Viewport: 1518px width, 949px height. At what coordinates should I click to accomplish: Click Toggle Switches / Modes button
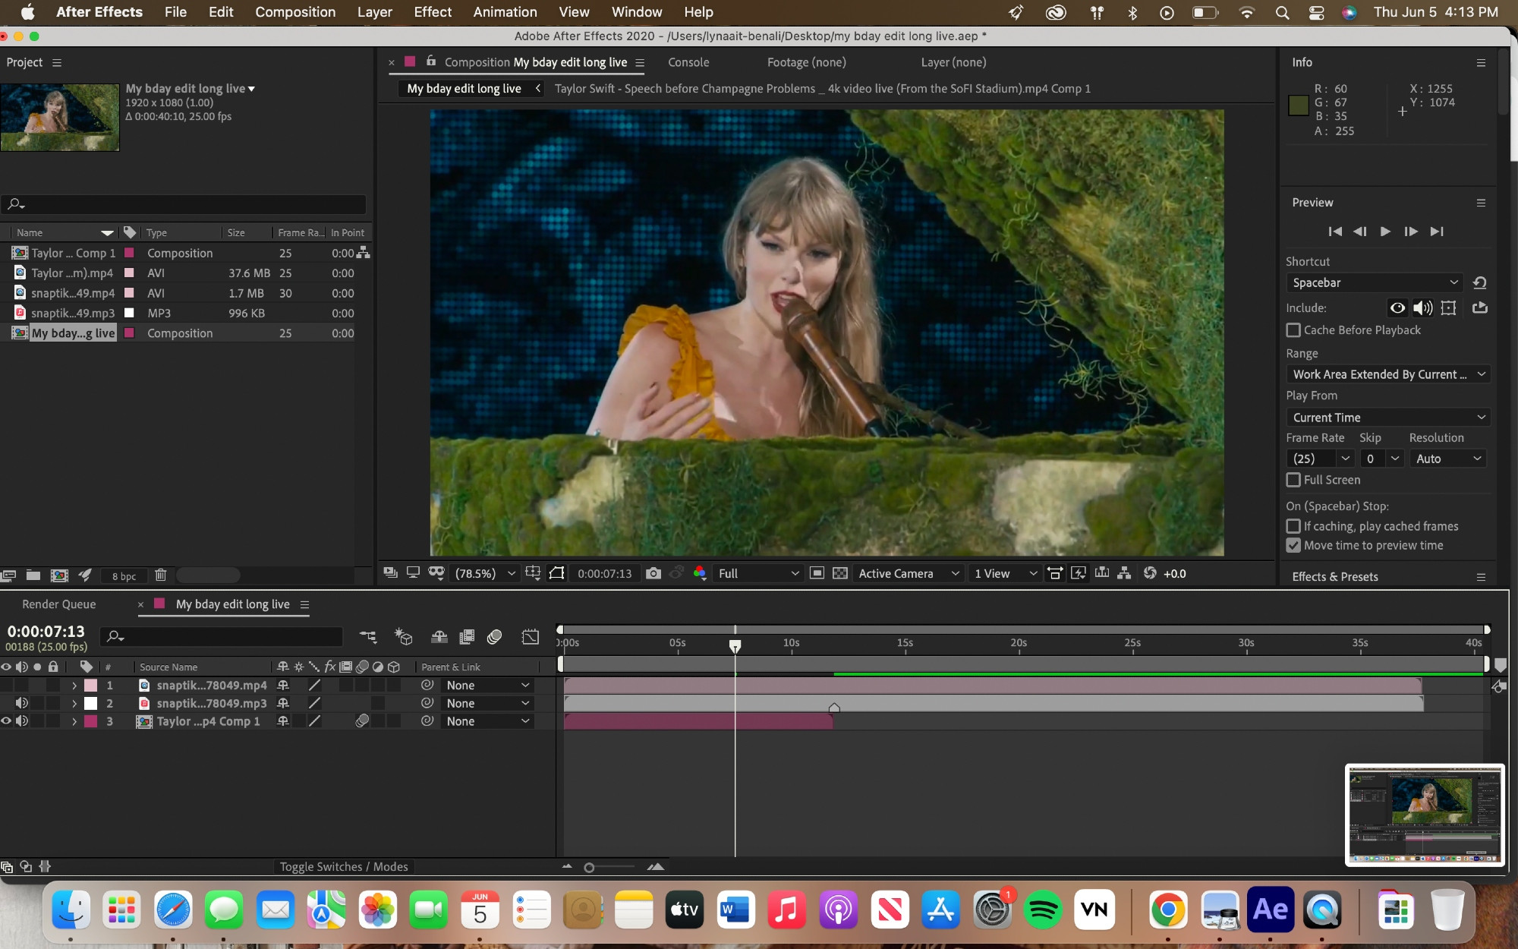(x=344, y=866)
